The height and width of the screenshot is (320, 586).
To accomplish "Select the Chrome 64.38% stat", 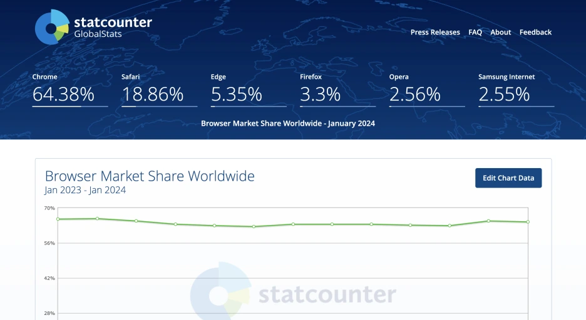I will (x=70, y=89).
